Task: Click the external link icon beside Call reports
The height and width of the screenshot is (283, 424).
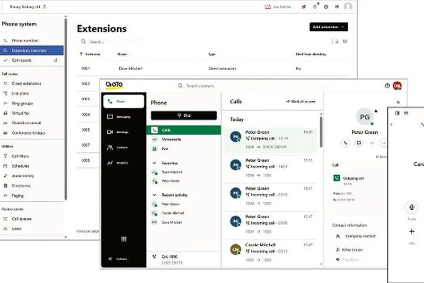Action: tap(56, 60)
